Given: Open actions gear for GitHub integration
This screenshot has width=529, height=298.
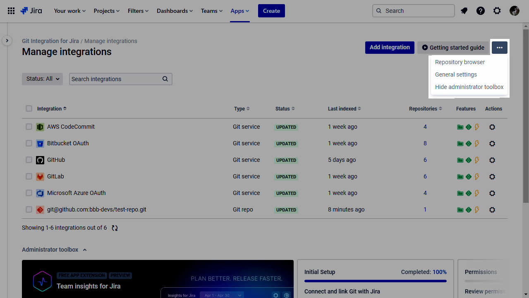Looking at the screenshot, I should point(492,160).
